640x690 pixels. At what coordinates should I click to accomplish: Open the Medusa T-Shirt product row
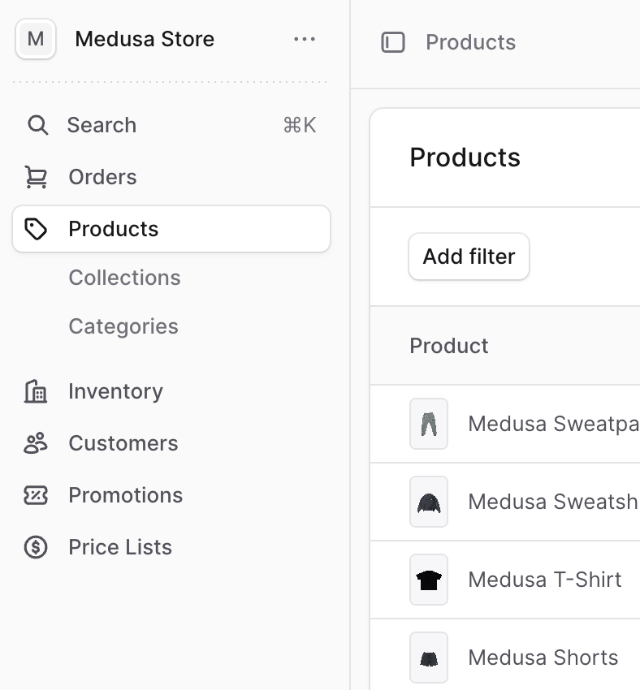544,580
